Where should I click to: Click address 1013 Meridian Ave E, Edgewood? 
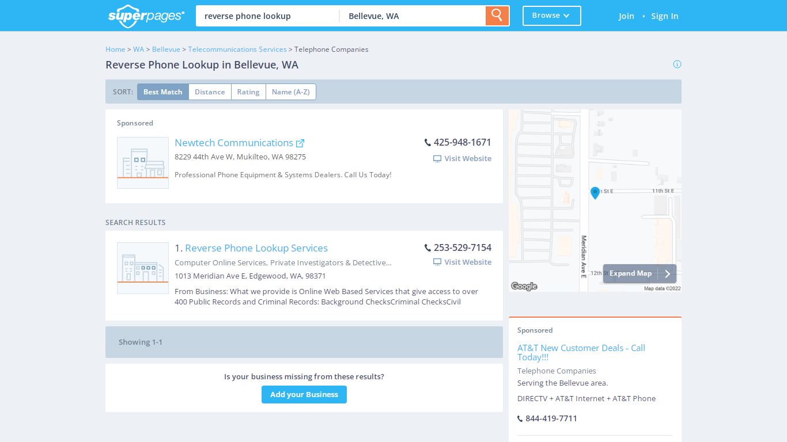(x=250, y=276)
